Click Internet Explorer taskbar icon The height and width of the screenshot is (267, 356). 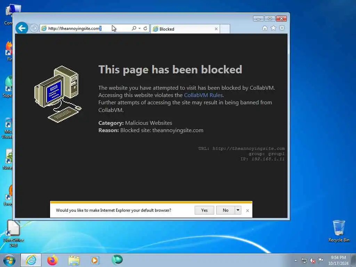[31, 260]
